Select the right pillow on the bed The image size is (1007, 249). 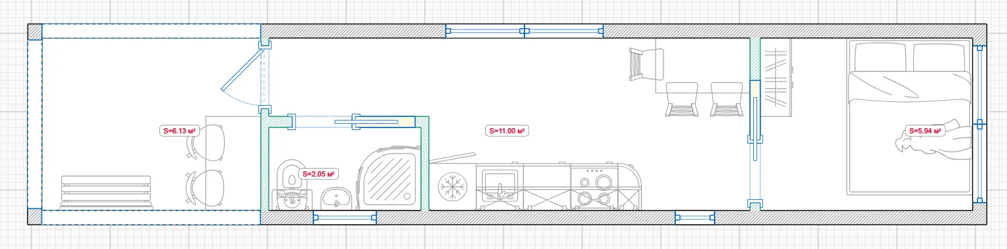(939, 57)
